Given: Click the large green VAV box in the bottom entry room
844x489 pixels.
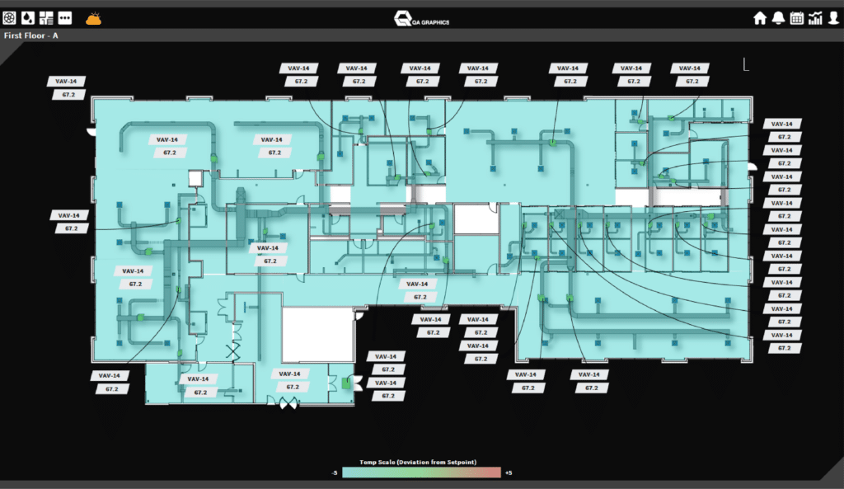Looking at the screenshot, I should pyautogui.click(x=347, y=383).
